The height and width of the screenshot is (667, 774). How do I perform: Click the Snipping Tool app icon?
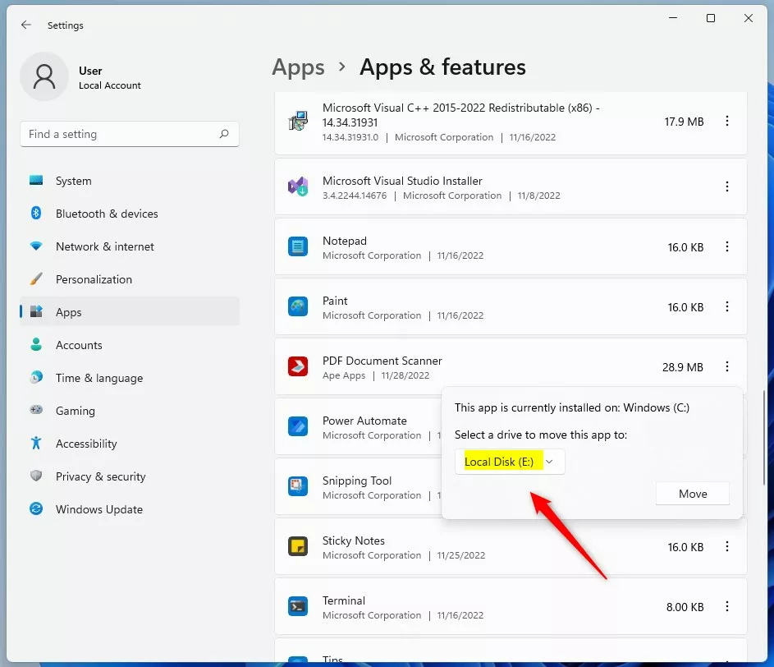pyautogui.click(x=298, y=486)
